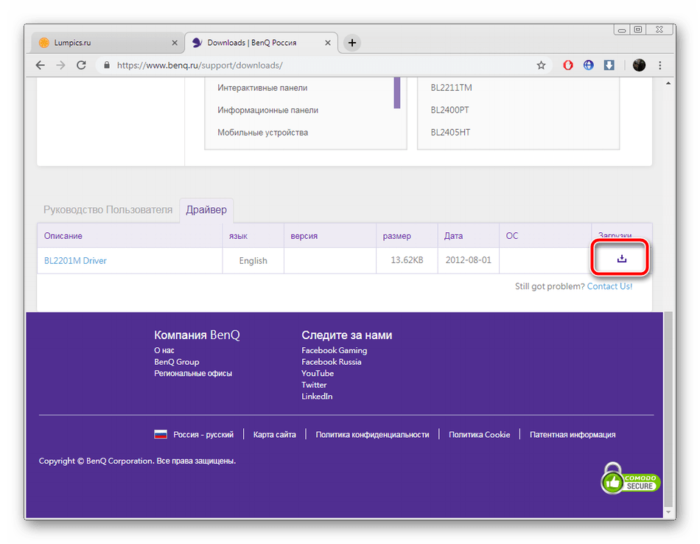Click the address bar URL field

point(317,65)
